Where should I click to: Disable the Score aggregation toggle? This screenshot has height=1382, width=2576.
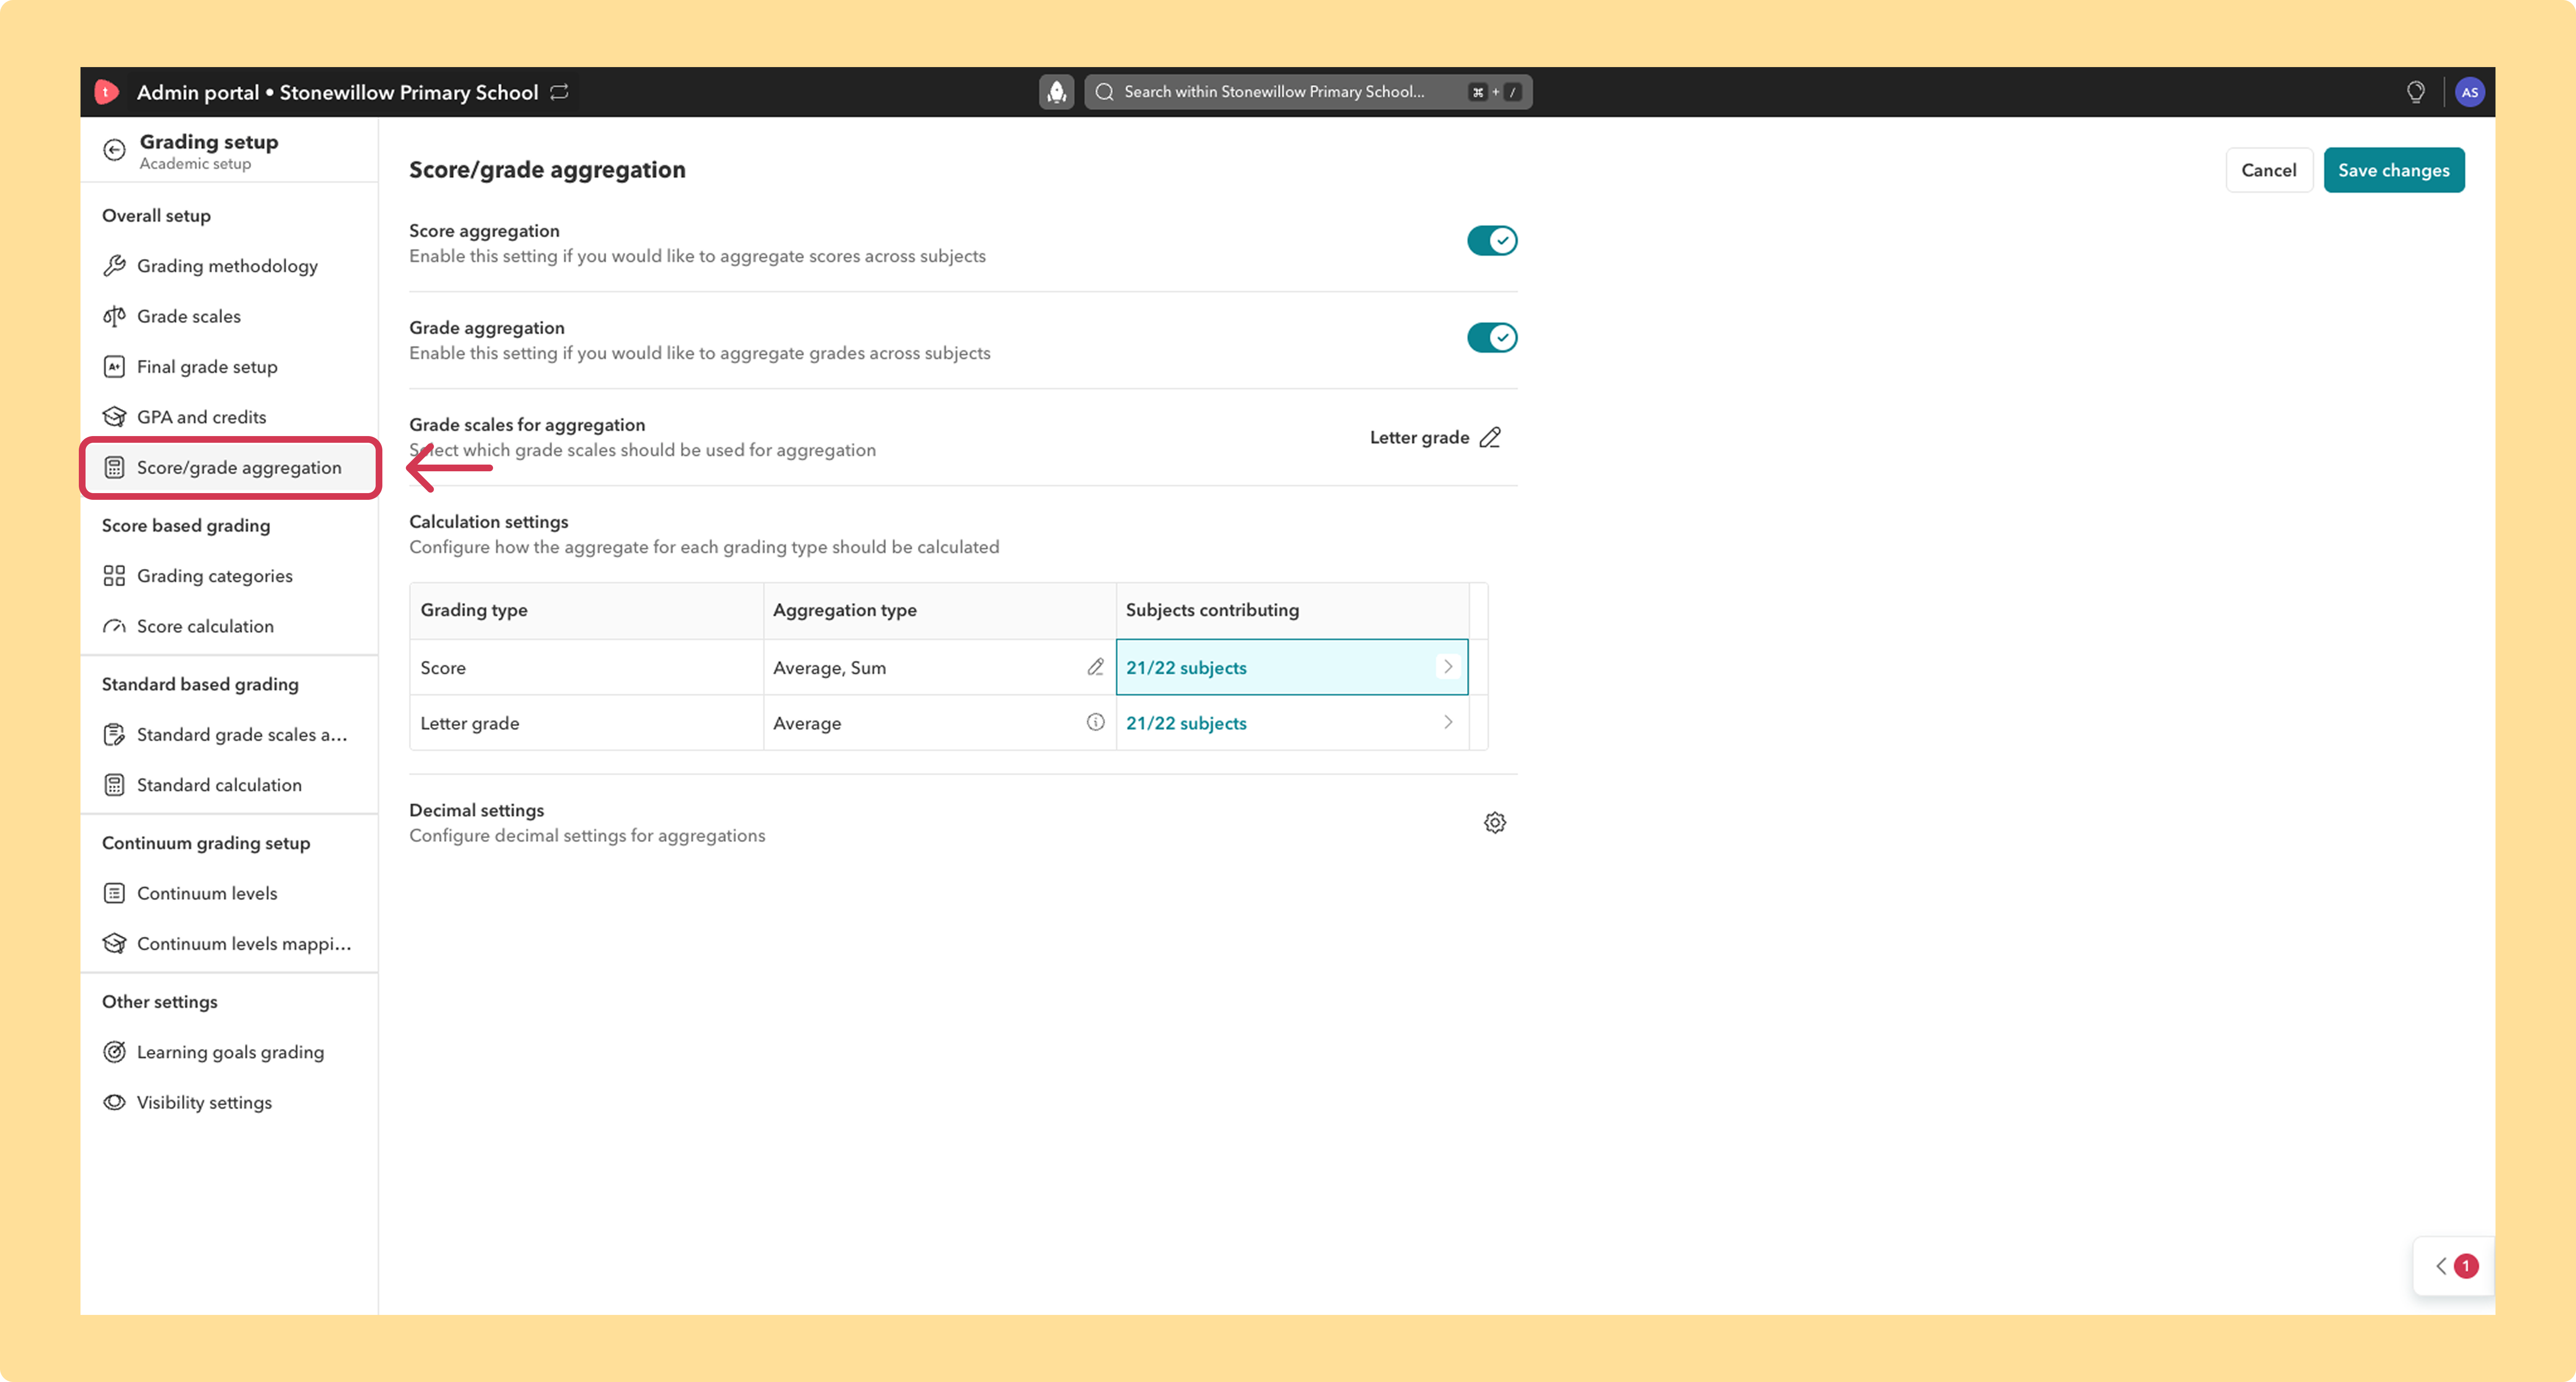(1492, 241)
